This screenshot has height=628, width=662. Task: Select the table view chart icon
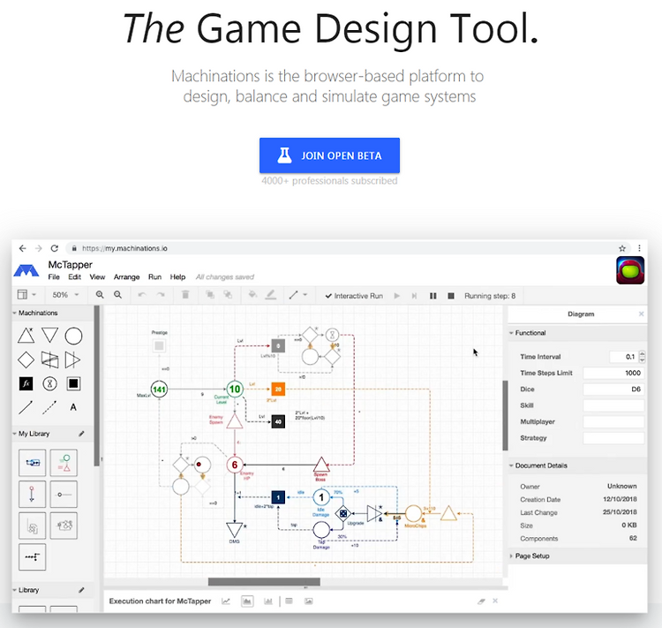point(290,601)
